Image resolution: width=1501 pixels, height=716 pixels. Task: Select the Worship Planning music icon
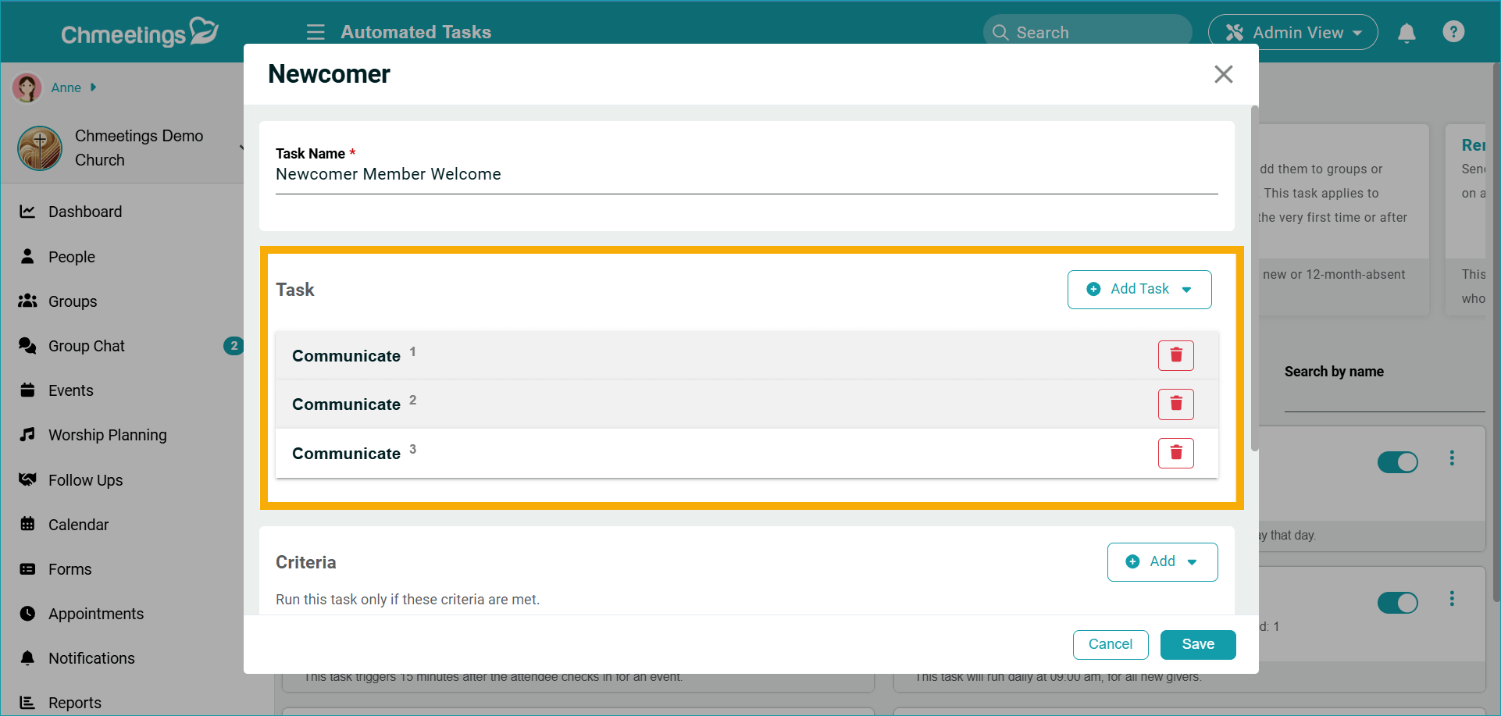(28, 434)
